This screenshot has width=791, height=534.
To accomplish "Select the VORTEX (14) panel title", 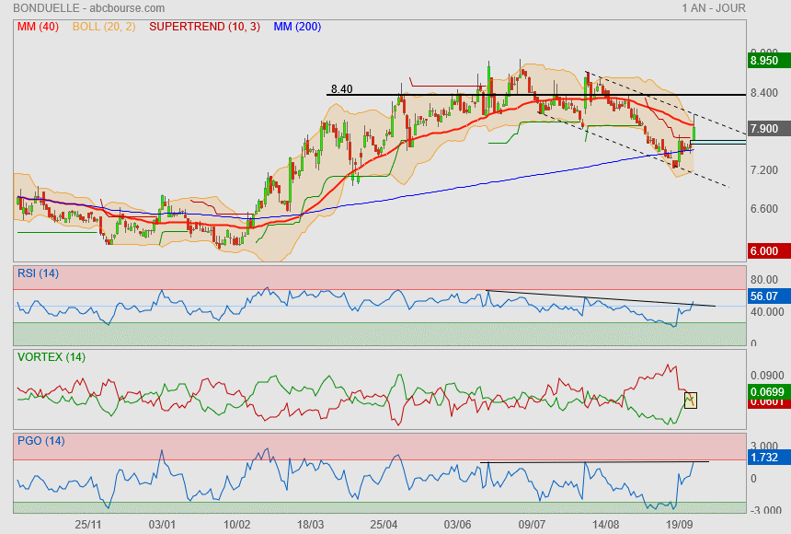I will click(51, 357).
